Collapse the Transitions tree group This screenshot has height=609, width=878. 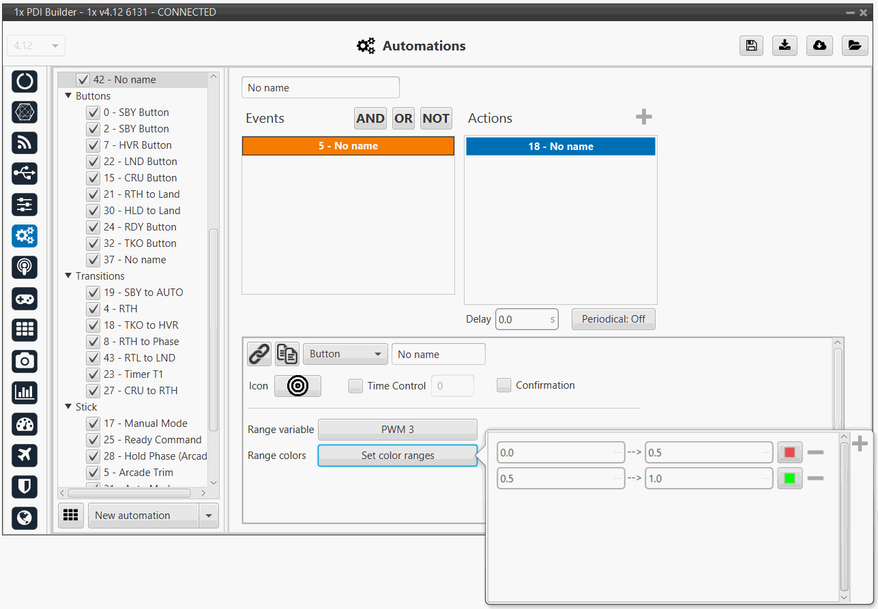point(68,276)
